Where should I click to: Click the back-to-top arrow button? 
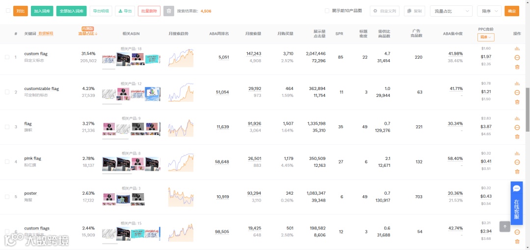[x=505, y=227]
